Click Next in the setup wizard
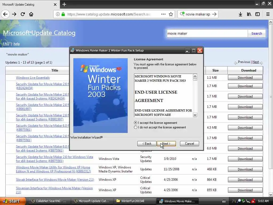 point(166,144)
